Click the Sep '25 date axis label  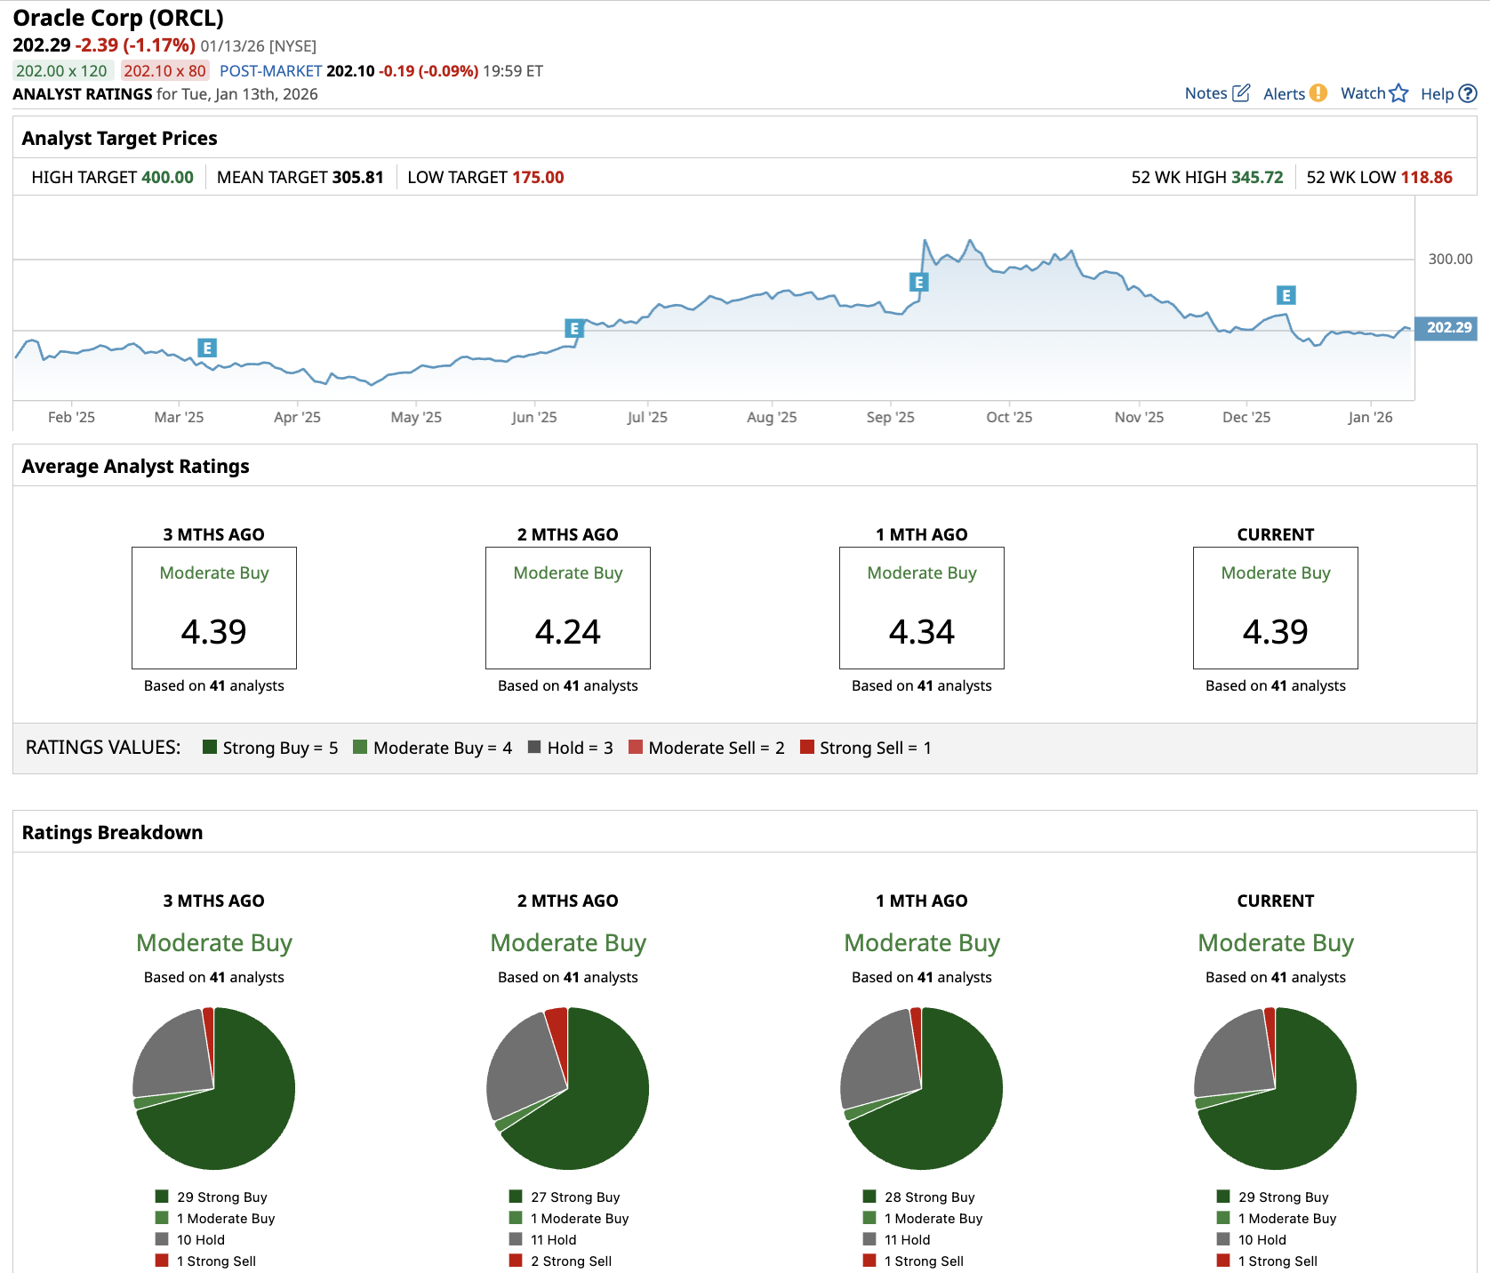tap(891, 417)
